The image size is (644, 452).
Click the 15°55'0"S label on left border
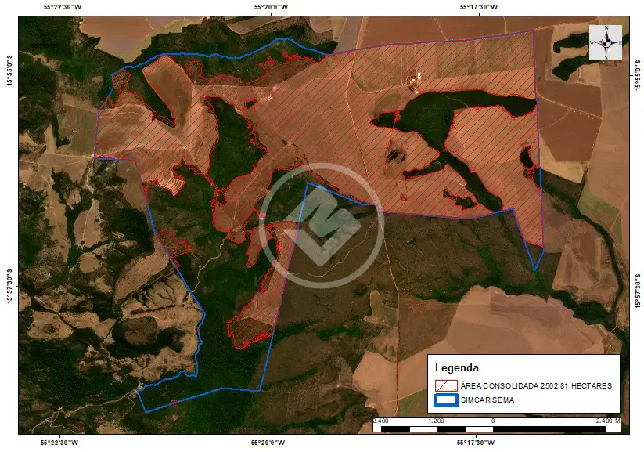tap(9, 71)
